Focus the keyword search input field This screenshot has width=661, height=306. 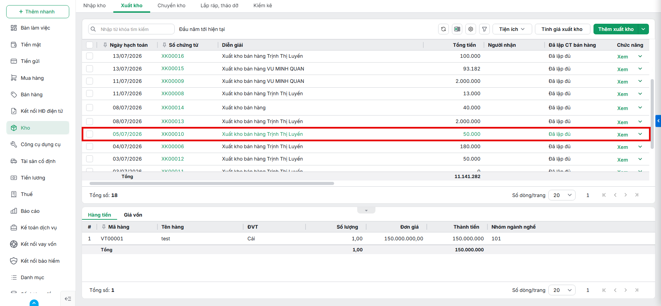pyautogui.click(x=131, y=29)
